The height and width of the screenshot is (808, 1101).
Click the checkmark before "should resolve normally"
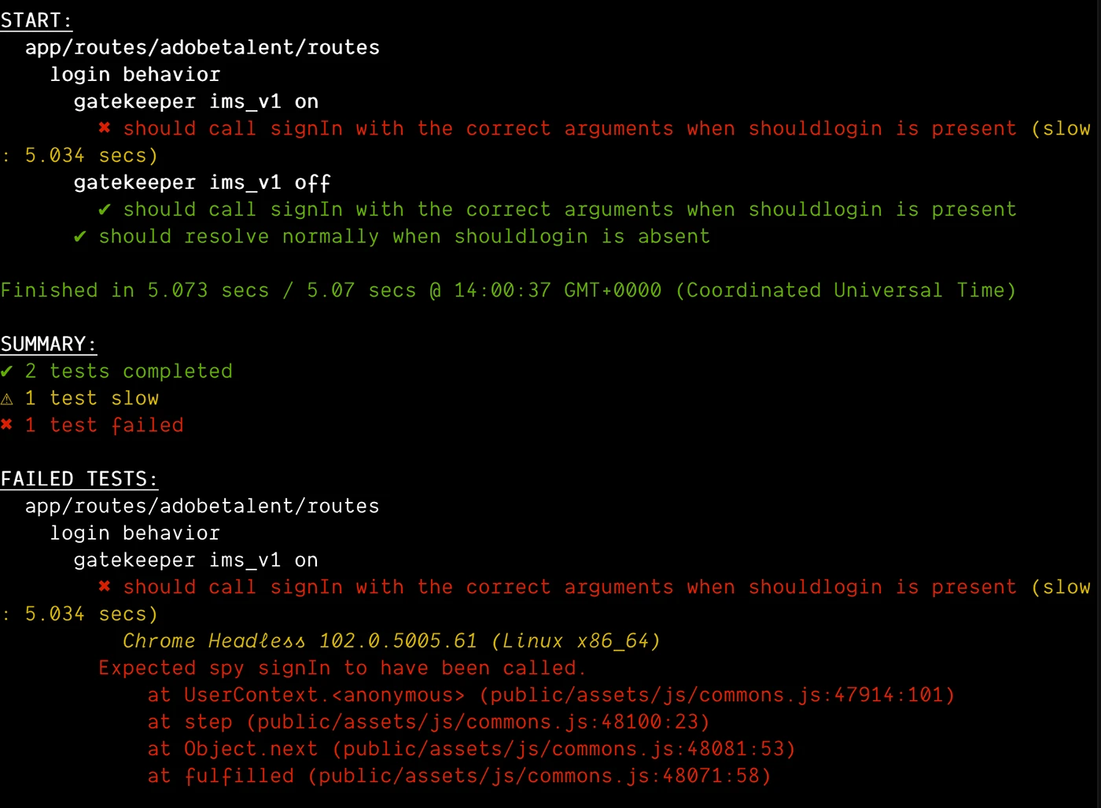tap(80, 237)
